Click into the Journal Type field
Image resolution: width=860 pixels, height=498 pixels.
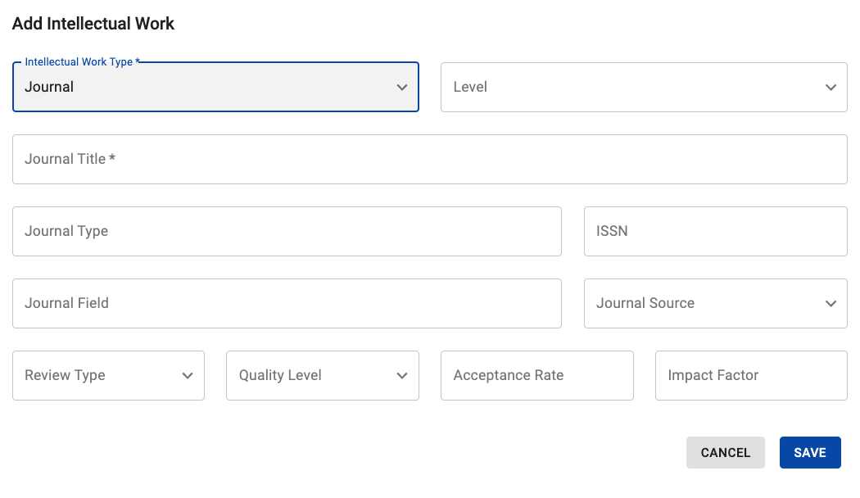(x=287, y=232)
